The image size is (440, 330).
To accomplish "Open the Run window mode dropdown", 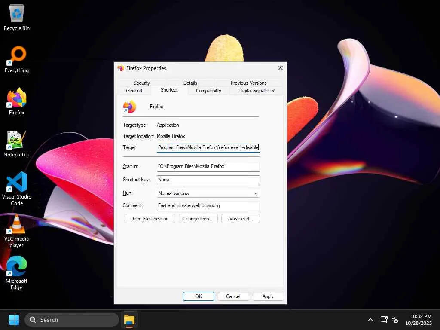I will click(208, 193).
